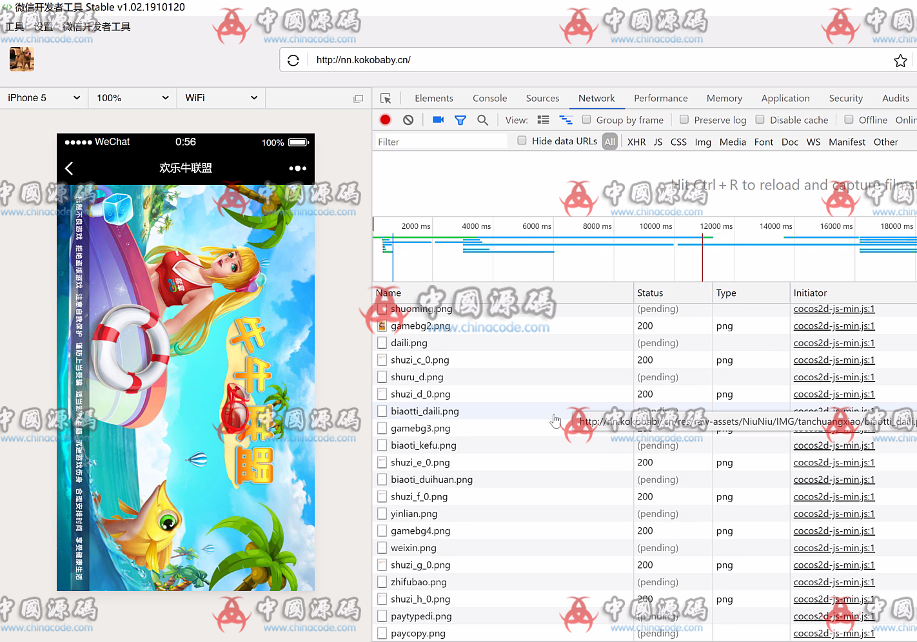Check Hide data URLs
917x642 pixels.
(x=522, y=141)
